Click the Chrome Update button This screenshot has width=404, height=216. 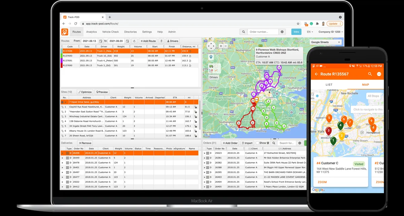(335, 24)
